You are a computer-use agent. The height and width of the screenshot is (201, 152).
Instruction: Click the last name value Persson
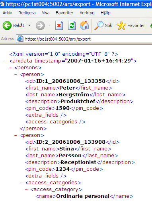click(x=70, y=156)
